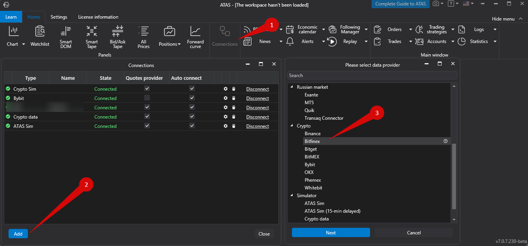
Task: Open the Positions panel icon
Action: pyautogui.click(x=170, y=31)
